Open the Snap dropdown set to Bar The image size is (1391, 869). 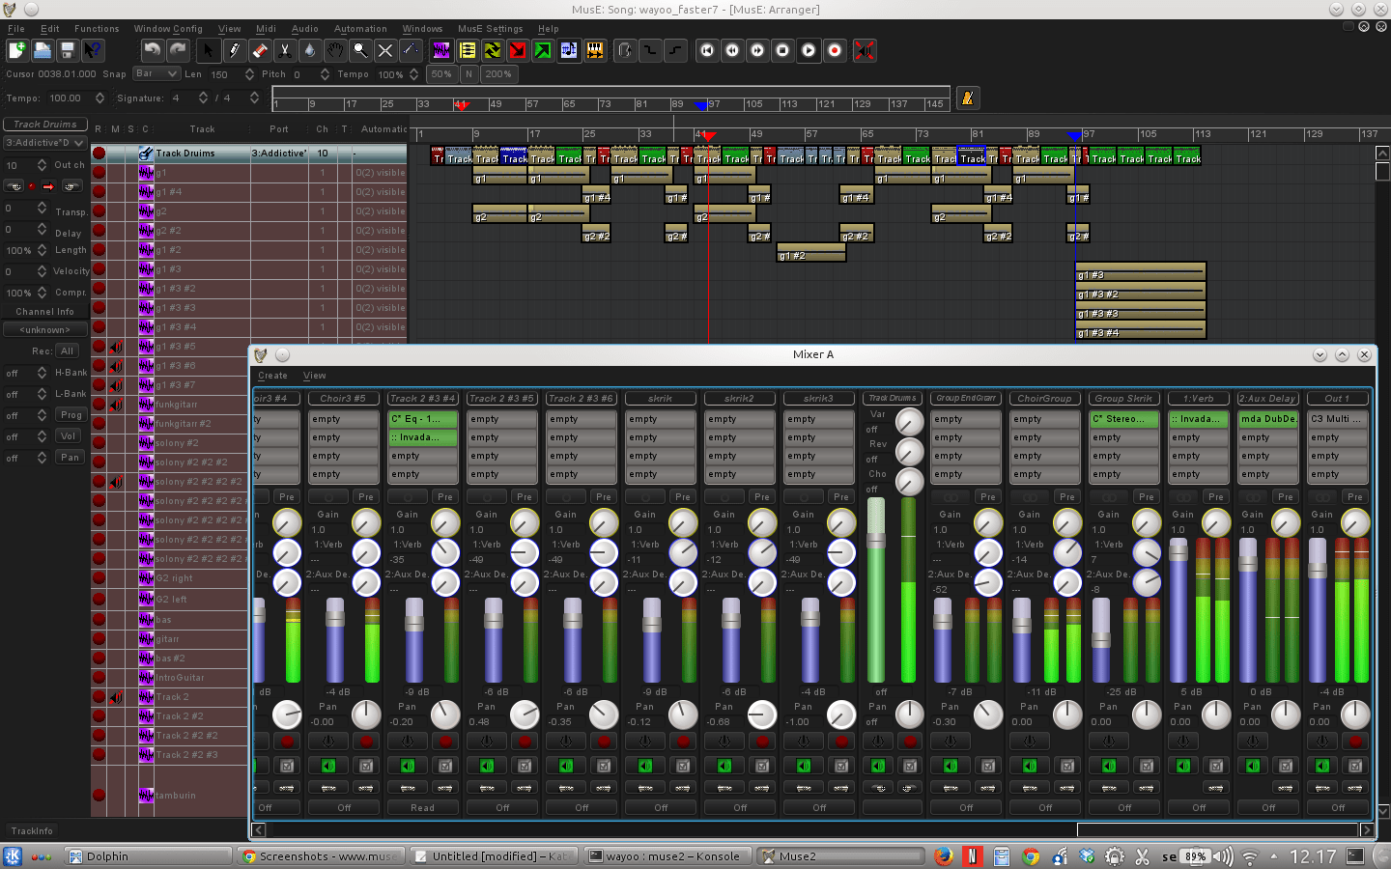(x=156, y=73)
